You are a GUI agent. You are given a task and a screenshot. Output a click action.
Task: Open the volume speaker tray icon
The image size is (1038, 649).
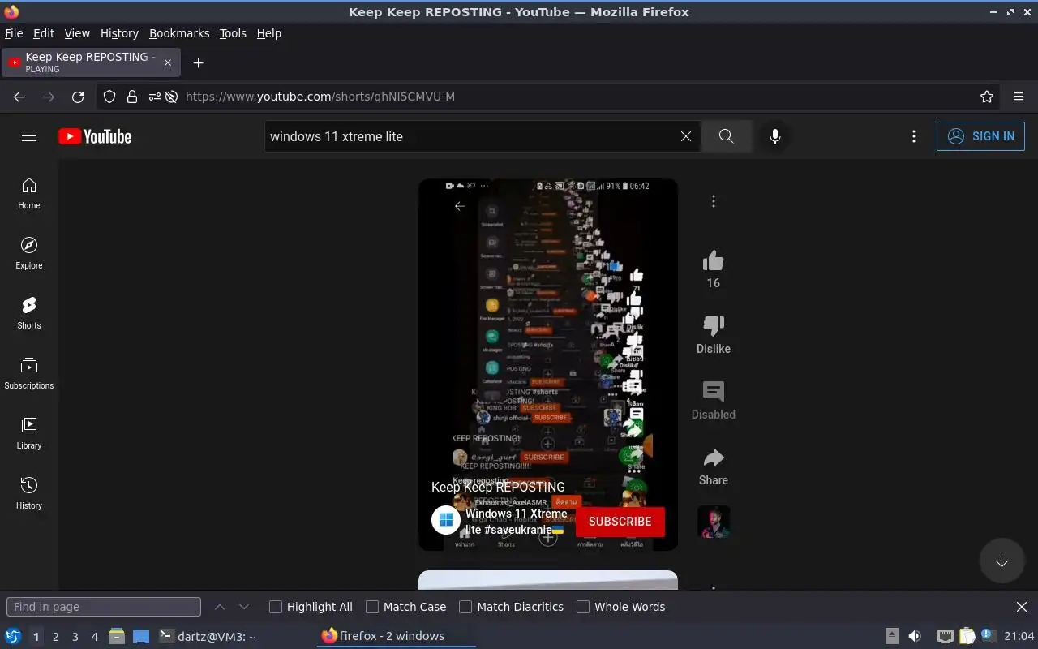point(915,636)
